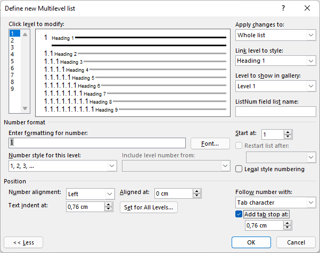Decrease the Text indent at value
The width and height of the screenshot is (320, 253).
click(x=109, y=209)
